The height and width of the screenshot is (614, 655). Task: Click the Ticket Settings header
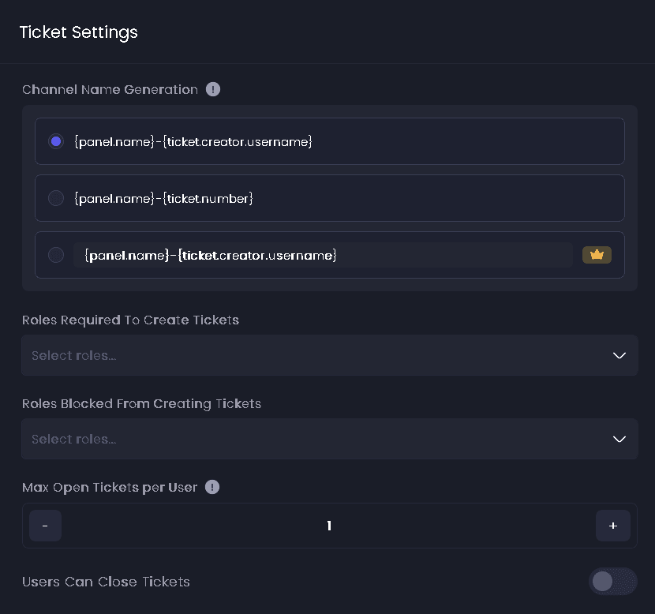[x=79, y=32]
